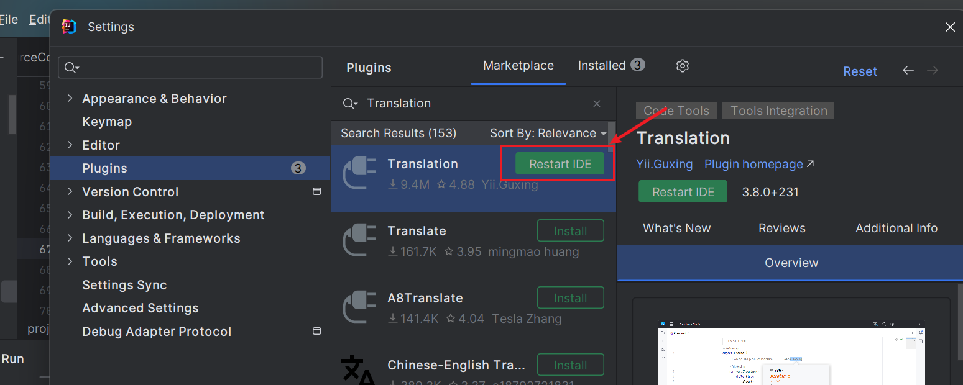Click the Translate plugin plug icon
The height and width of the screenshot is (385, 963).
tap(360, 240)
